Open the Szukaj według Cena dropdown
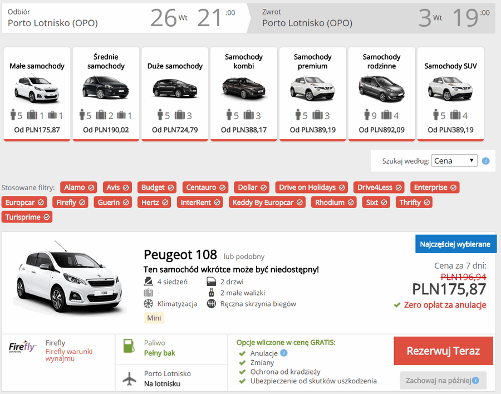Viewport: 501px width, 394px height. coord(454,160)
